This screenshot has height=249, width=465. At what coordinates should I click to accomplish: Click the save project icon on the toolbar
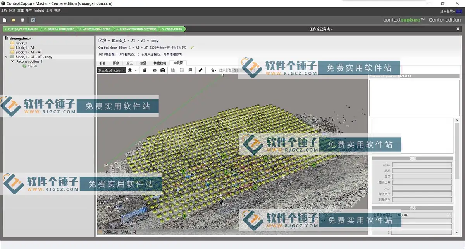(x=22, y=20)
